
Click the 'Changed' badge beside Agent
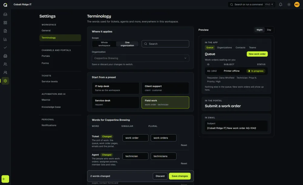(107, 155)
